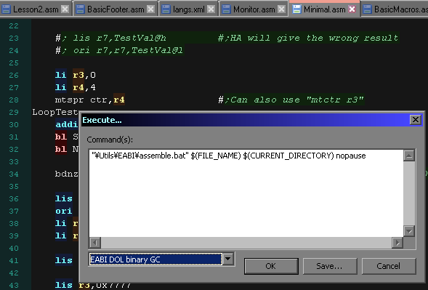Click the command box scroll up arrow
Screen dimensions: 428x290
pyautogui.click(x=409, y=156)
